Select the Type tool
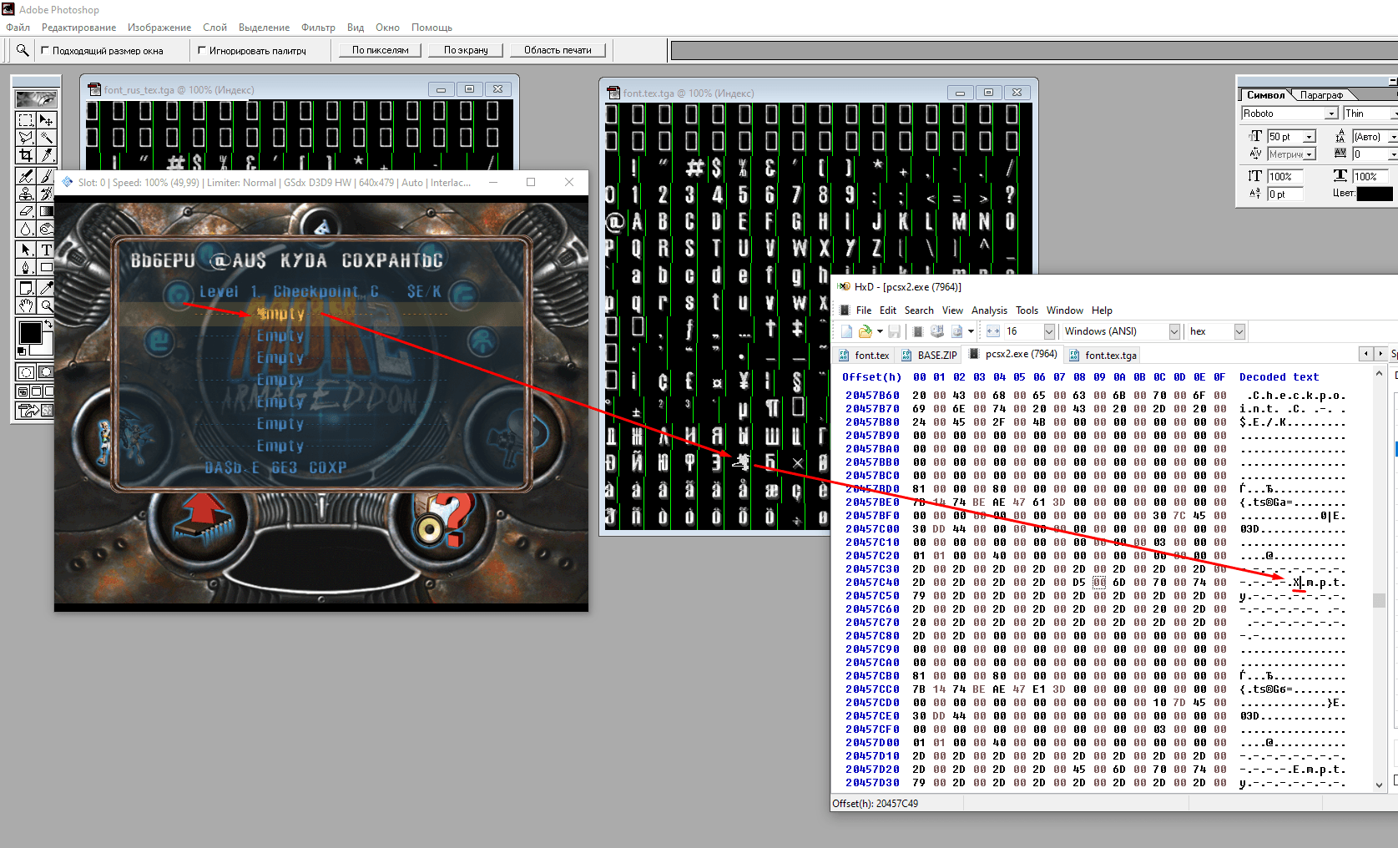1398x848 pixels. pos(46,250)
